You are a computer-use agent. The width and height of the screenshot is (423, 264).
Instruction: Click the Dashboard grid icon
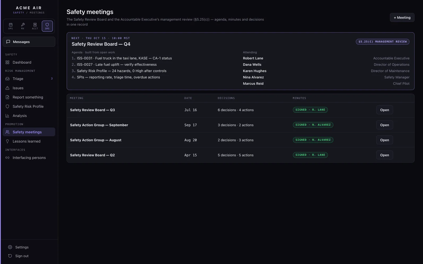pyautogui.click(x=7, y=62)
